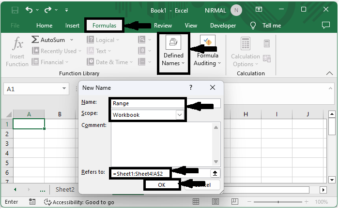
Task: Click the Select All corner triangle
Action: point(8,114)
